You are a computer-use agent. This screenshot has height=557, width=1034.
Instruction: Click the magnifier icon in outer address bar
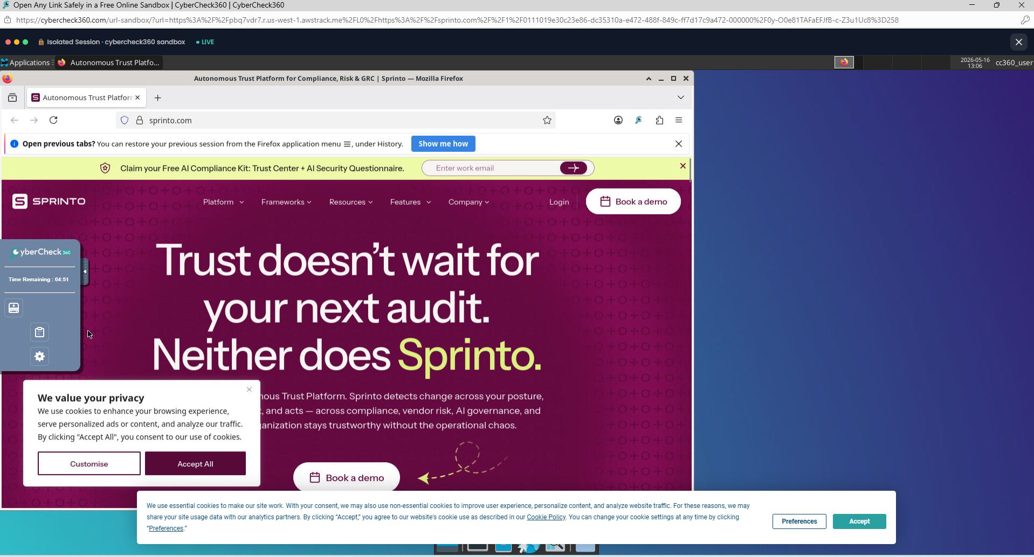click(x=1025, y=20)
